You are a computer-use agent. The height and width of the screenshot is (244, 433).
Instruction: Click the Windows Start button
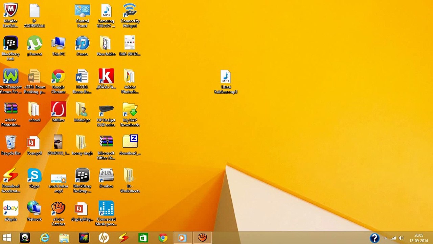(x=7, y=238)
